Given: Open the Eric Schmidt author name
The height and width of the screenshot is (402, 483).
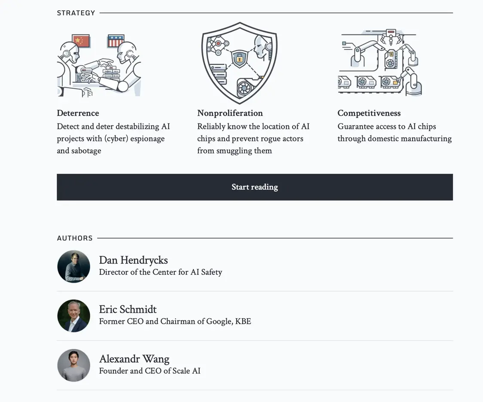Looking at the screenshot, I should 128,309.
